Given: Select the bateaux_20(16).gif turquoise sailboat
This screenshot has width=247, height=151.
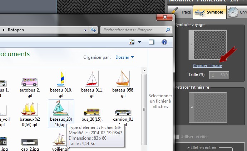Looking at the screenshot, I should pyautogui.click(x=61, y=114).
